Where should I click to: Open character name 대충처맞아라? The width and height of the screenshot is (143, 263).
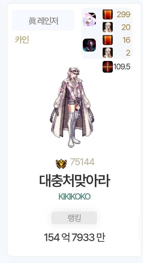[74, 181]
